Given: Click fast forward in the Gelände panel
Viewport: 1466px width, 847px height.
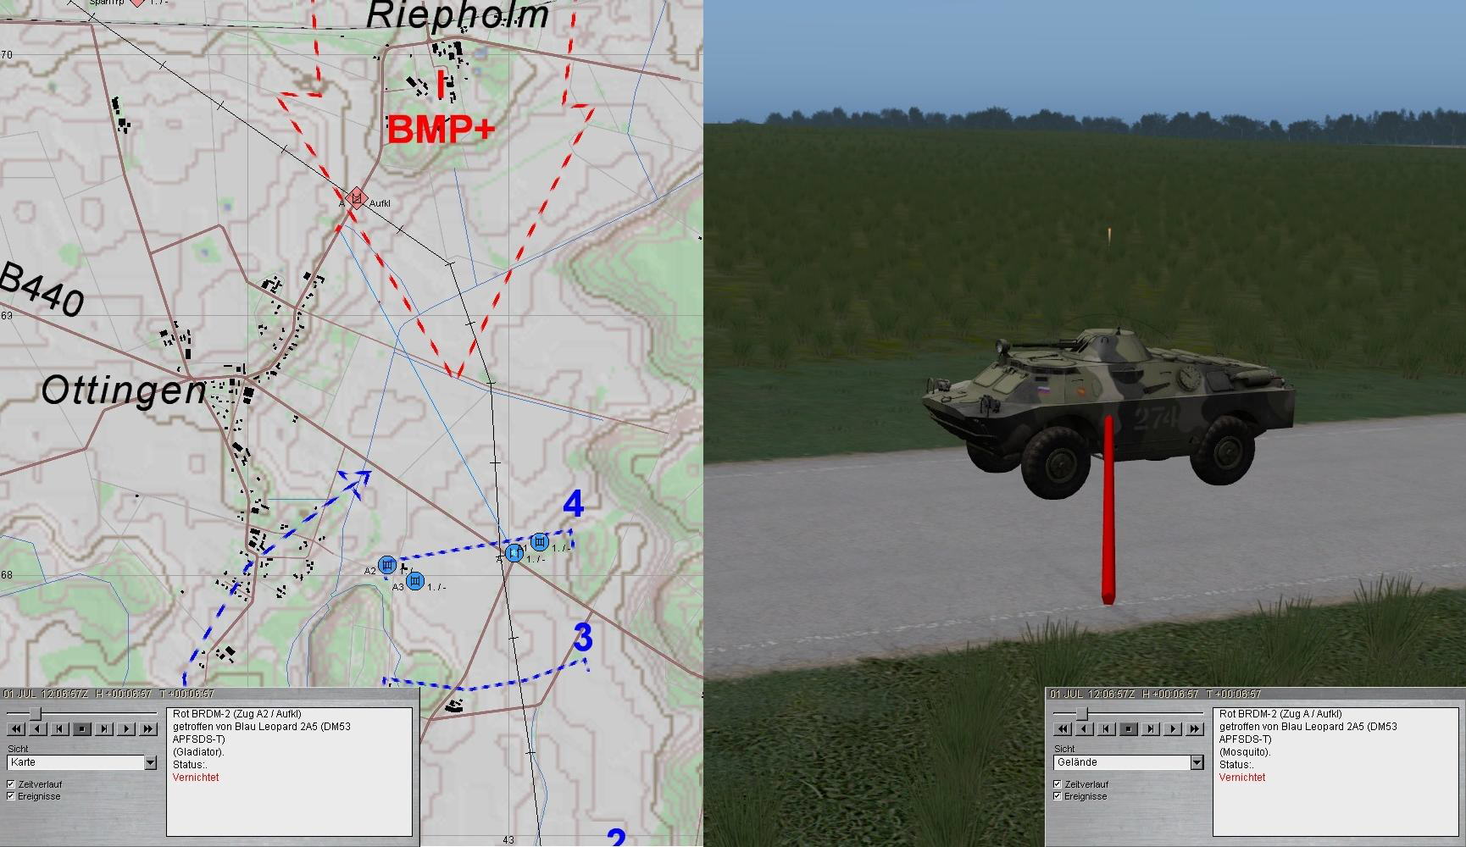Looking at the screenshot, I should [x=1195, y=728].
